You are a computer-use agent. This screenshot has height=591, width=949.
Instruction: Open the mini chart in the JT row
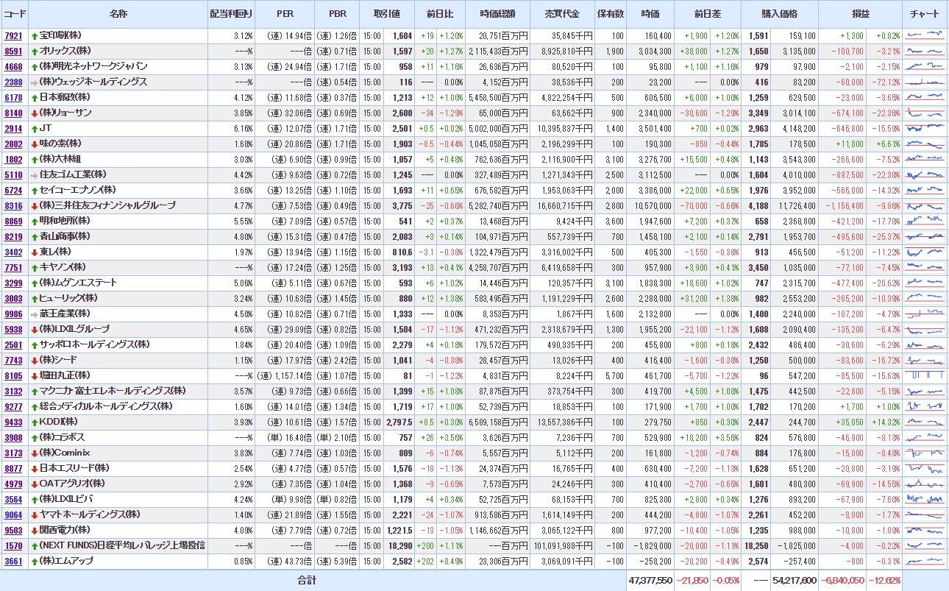(925, 128)
